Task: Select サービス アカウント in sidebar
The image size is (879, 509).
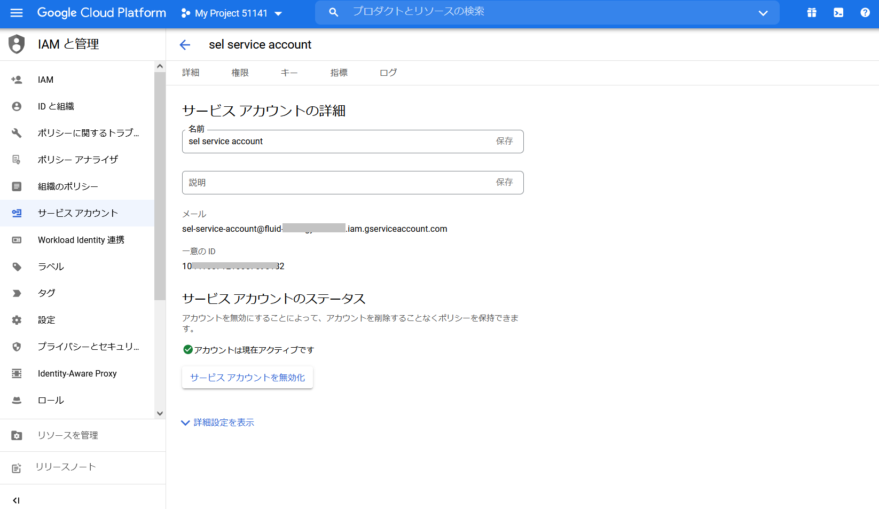Action: click(77, 213)
